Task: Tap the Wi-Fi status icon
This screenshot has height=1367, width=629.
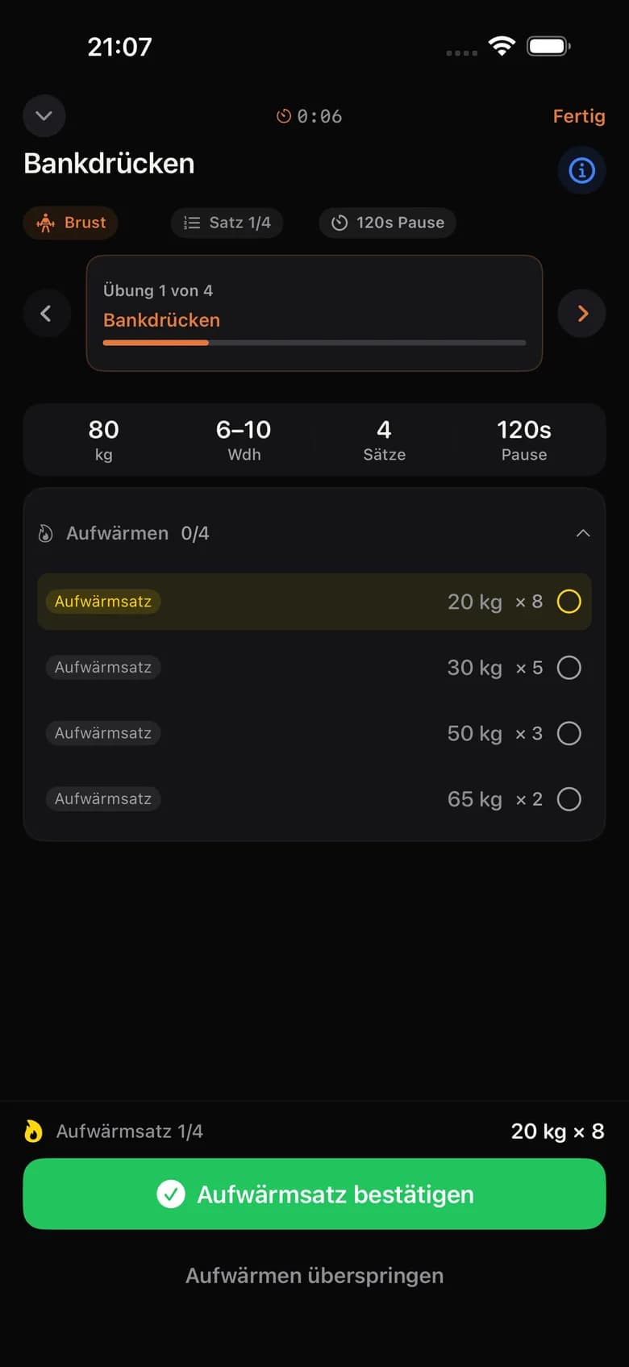Action: [x=502, y=47]
